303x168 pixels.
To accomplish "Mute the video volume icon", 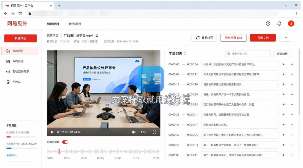I will pyautogui.click(x=134, y=132).
